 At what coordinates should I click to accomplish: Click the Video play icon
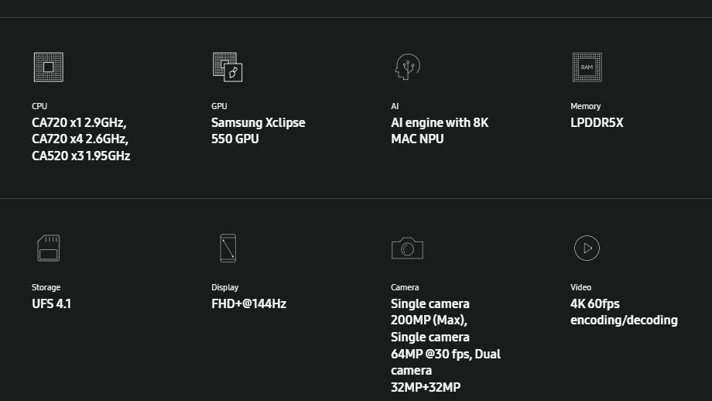pos(587,248)
